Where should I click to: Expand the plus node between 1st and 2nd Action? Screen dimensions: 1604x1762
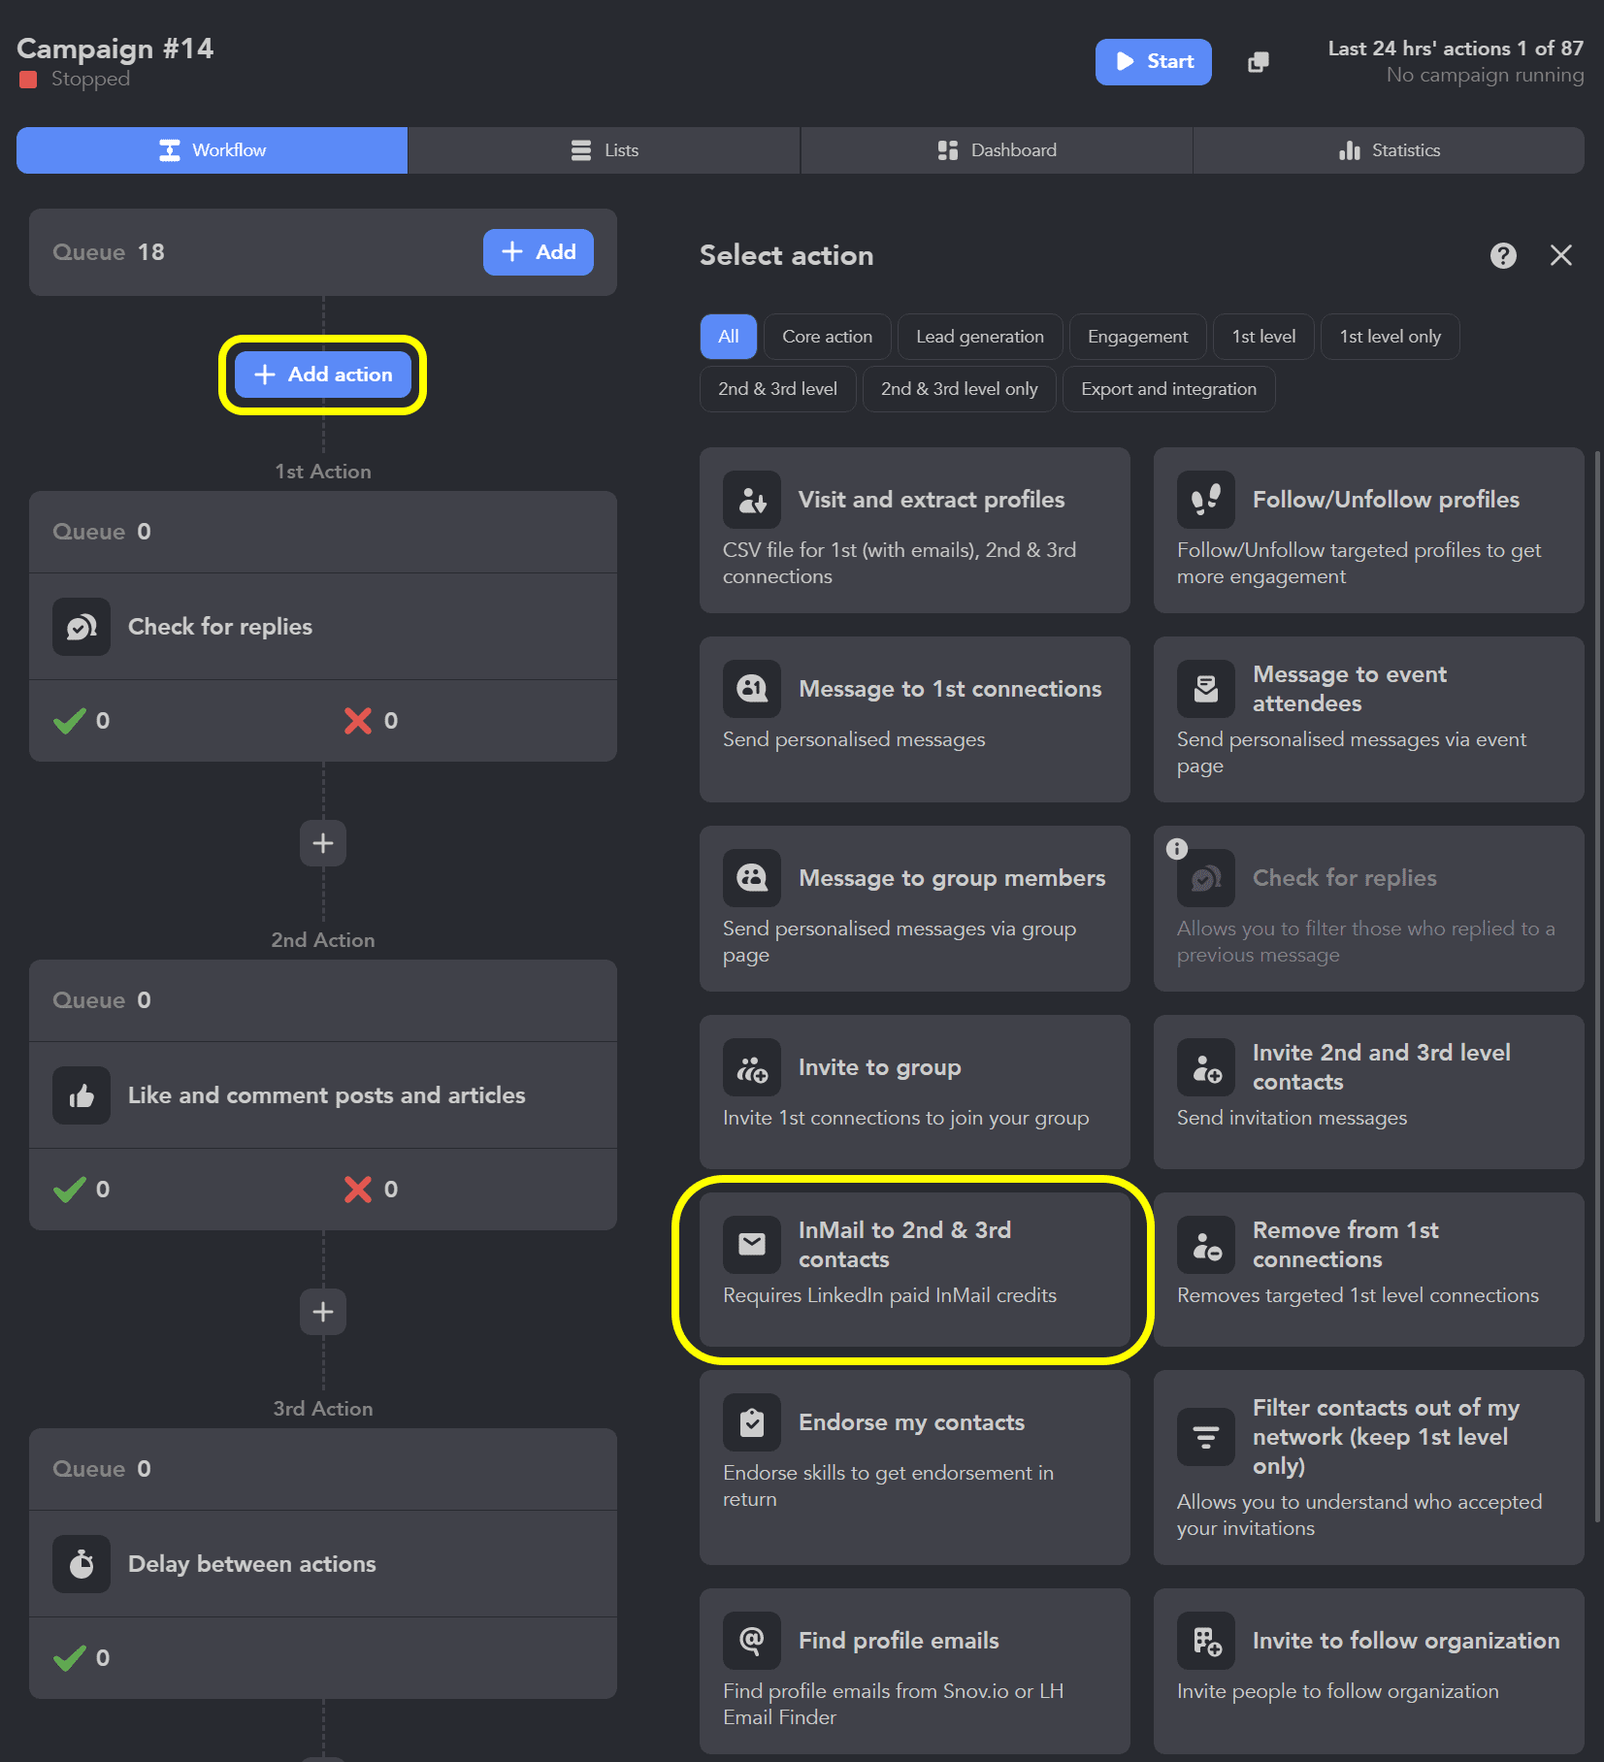tap(322, 843)
